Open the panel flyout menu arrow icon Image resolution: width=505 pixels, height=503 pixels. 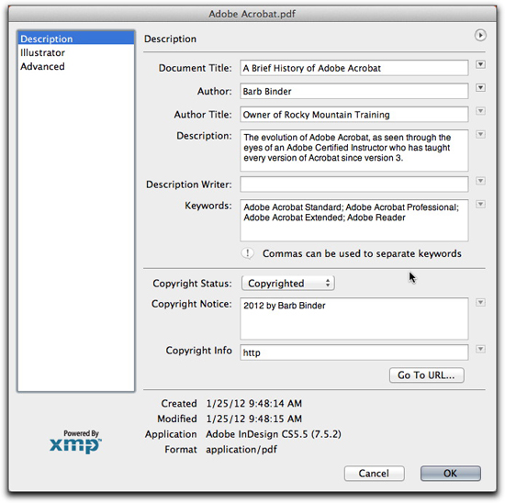point(480,35)
